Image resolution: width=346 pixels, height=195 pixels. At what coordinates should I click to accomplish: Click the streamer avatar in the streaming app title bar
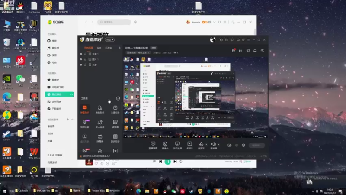(212, 40)
